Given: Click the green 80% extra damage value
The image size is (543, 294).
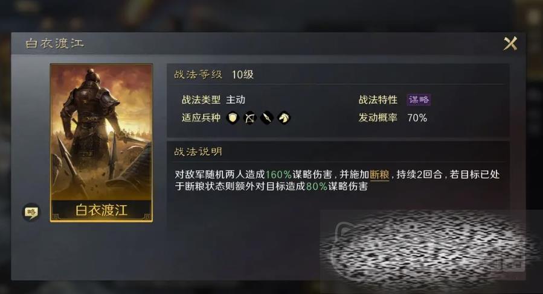Looking at the screenshot, I should pos(316,187).
